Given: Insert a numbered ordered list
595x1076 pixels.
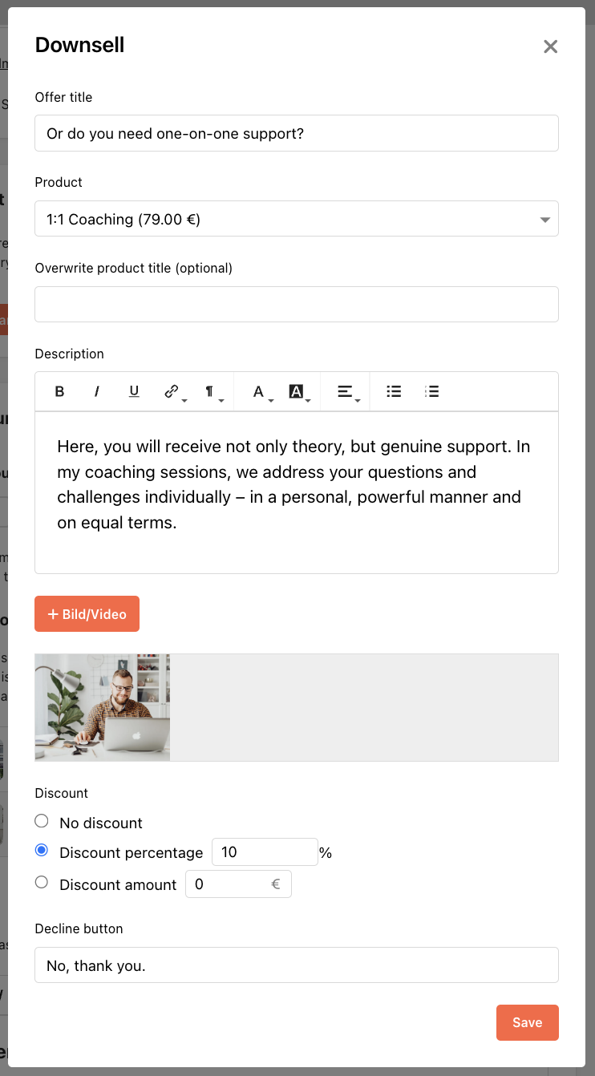Looking at the screenshot, I should coord(431,391).
